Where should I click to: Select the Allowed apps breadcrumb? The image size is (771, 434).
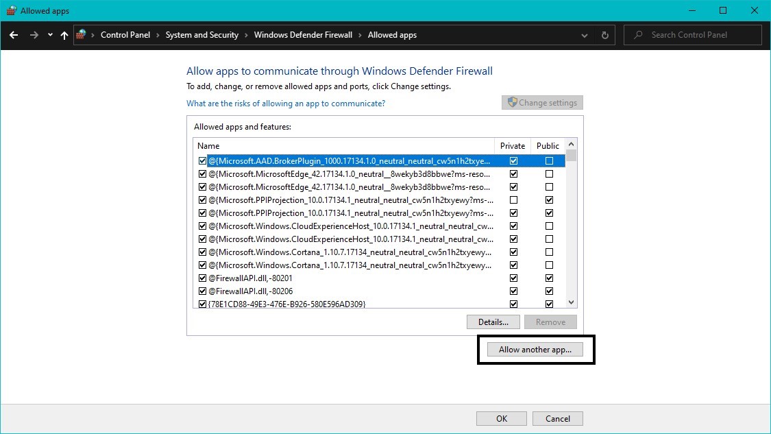tap(393, 35)
